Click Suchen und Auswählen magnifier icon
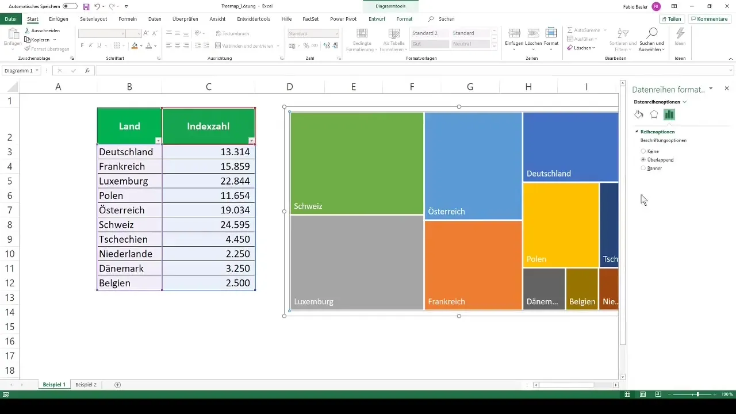Image resolution: width=736 pixels, height=414 pixels. [651, 33]
